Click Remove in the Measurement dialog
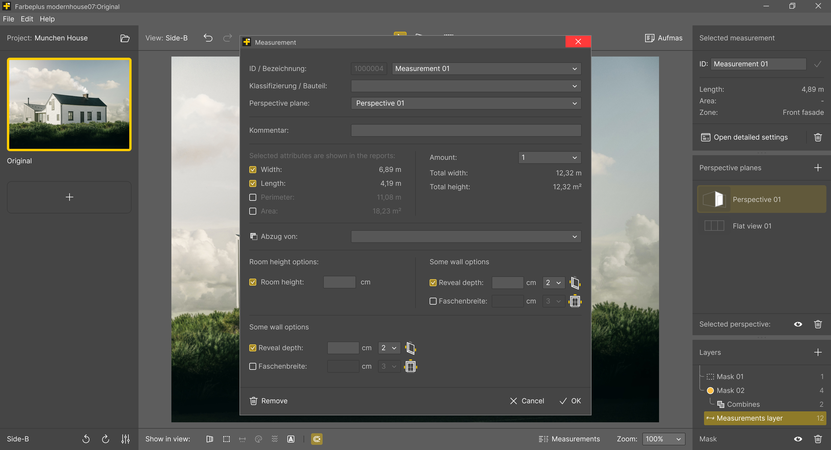The height and width of the screenshot is (450, 831). tap(268, 401)
